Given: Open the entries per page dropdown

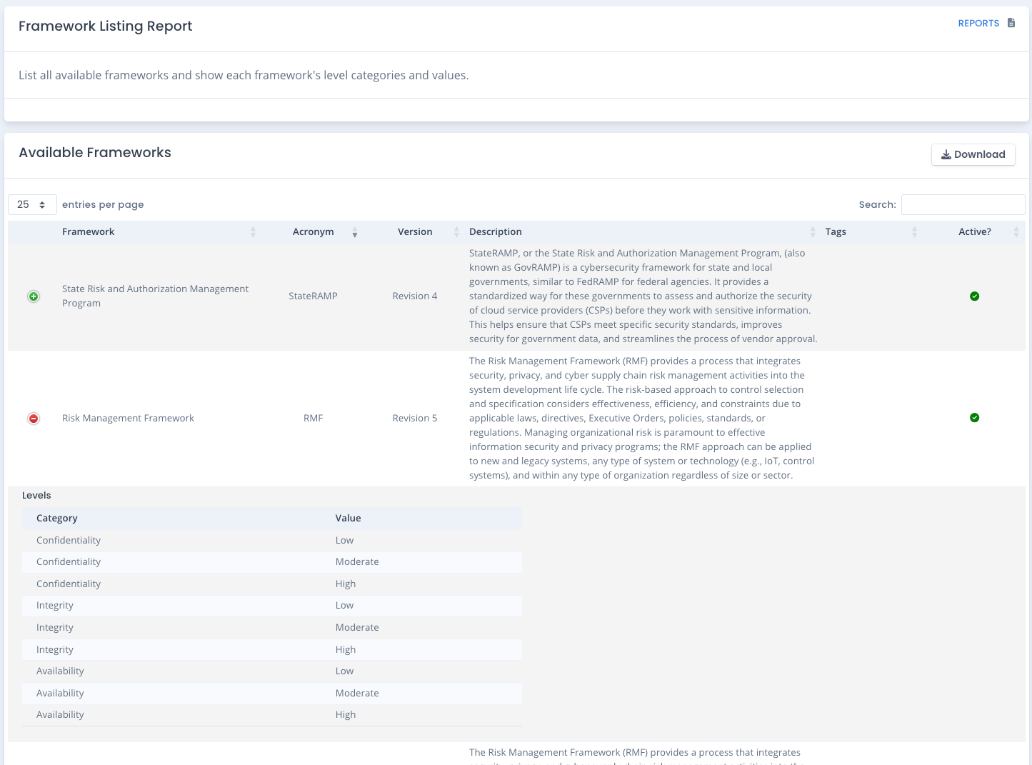Looking at the screenshot, I should click(32, 204).
